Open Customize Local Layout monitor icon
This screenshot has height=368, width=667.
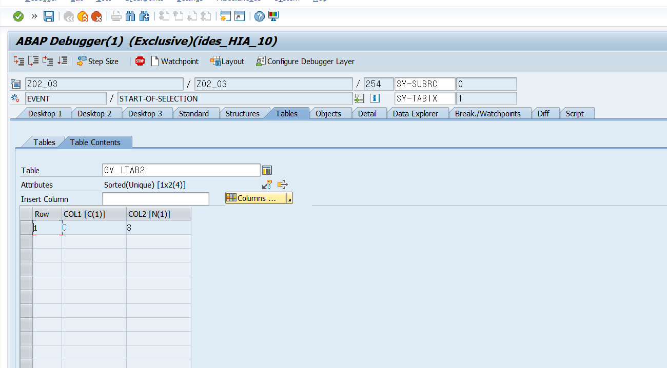tap(273, 16)
